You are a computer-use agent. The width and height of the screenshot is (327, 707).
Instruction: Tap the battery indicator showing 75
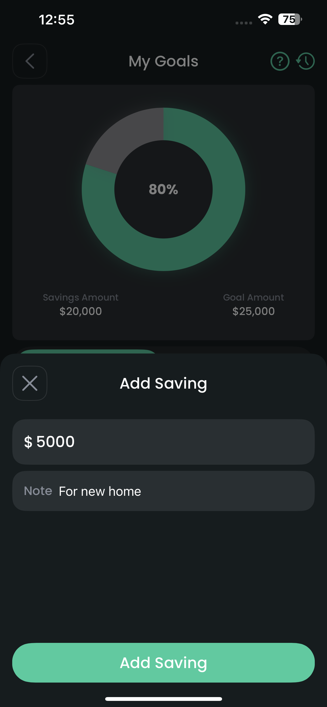(290, 20)
